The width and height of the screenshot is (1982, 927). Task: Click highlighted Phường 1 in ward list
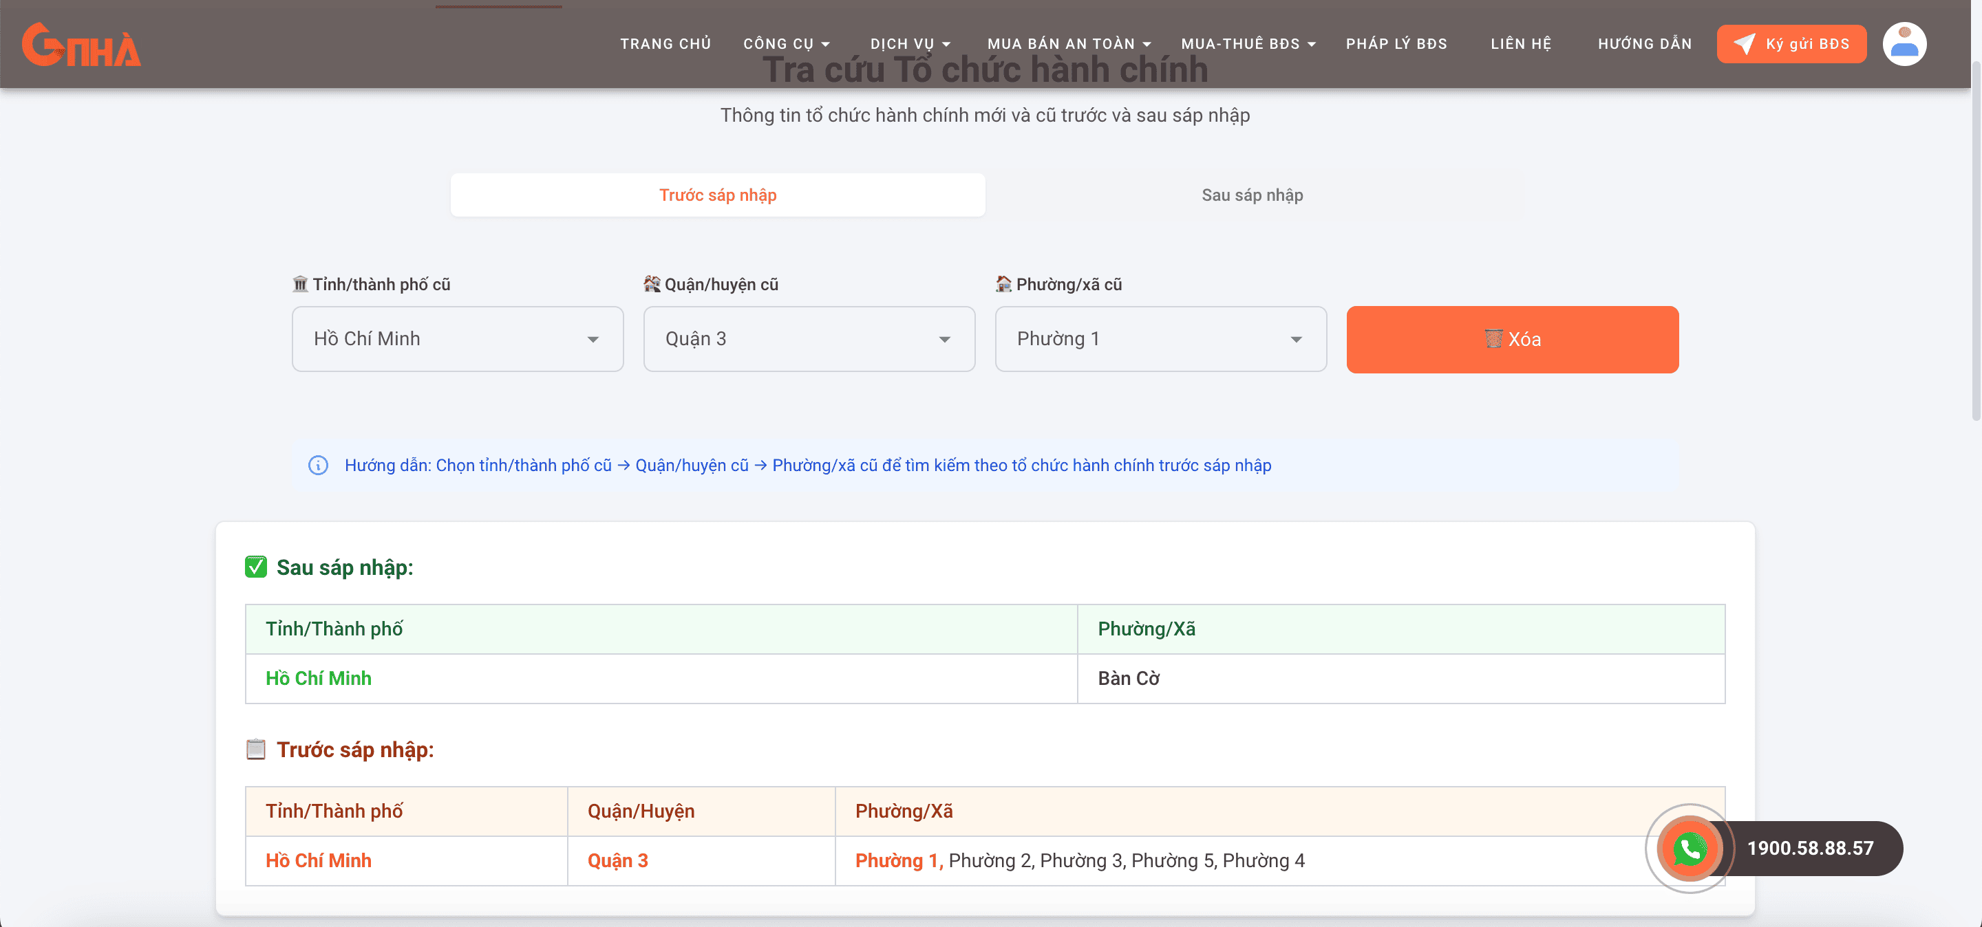coord(898,861)
